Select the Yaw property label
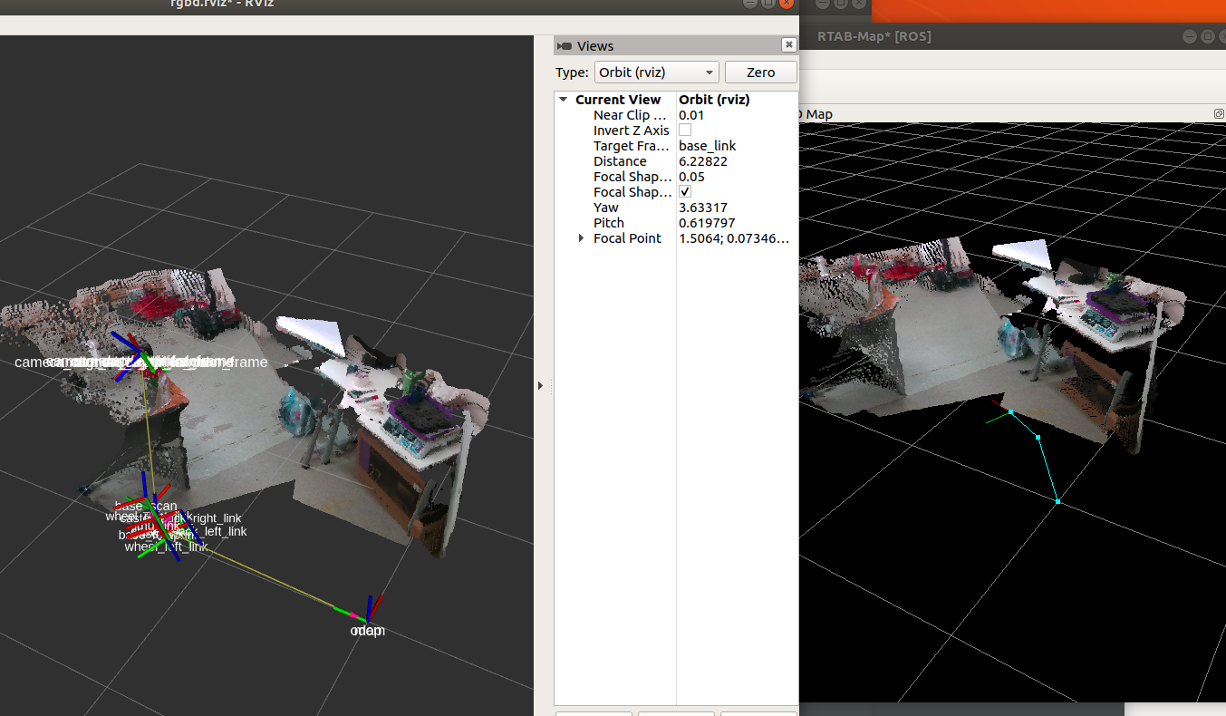This screenshot has width=1226, height=716. (x=606, y=208)
